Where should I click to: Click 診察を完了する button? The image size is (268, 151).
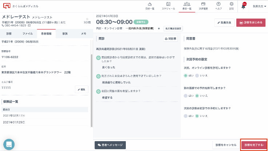[254, 145]
